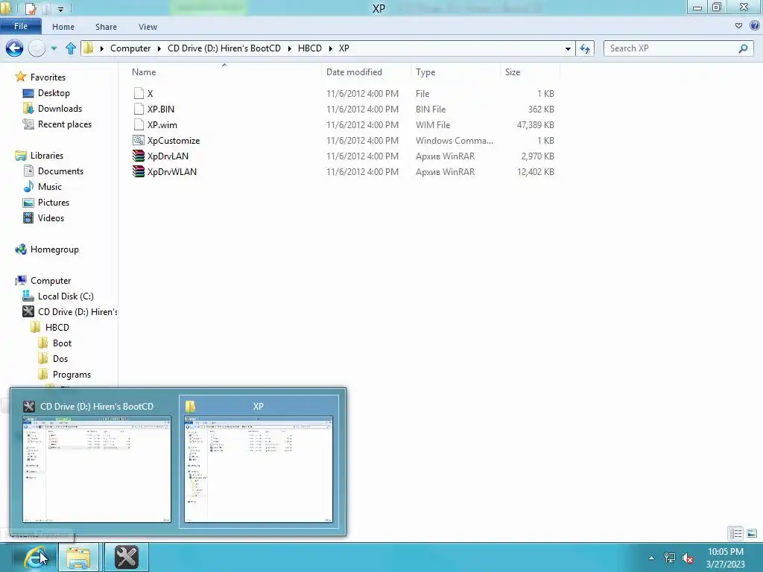Switch to the View ribbon tab
The height and width of the screenshot is (572, 763).
pos(148,27)
